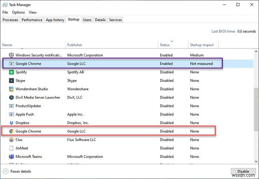The height and width of the screenshot is (179, 259).
Task: Click the DivX Media Server Launcher icon
Action: point(11,97)
